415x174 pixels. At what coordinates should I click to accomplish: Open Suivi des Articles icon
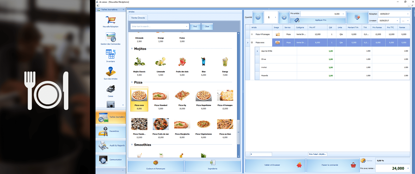pyautogui.click(x=110, y=72)
